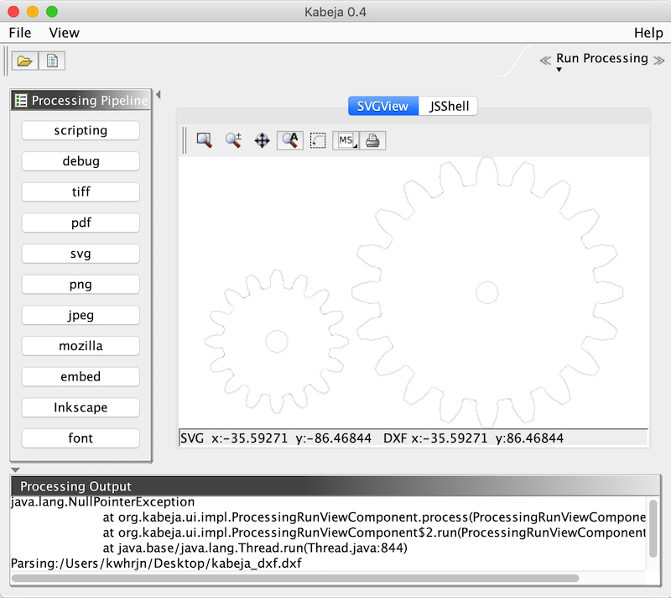Open the Run Processing dropdown arrow

559,70
